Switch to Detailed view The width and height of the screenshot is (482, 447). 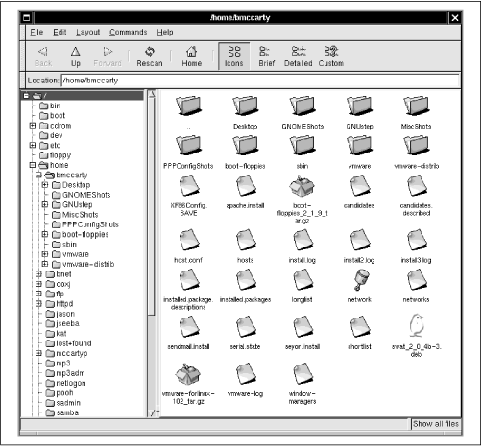[299, 57]
